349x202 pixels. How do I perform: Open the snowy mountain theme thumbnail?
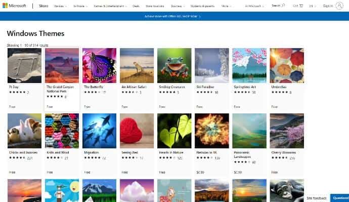pos(99,190)
